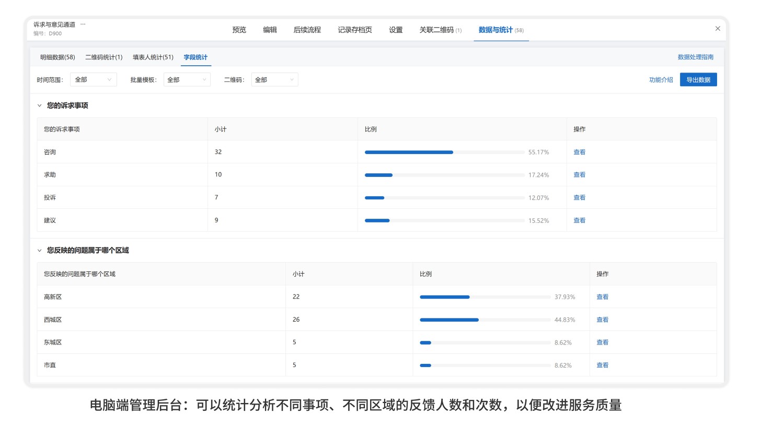Screen dimensions: 784x426
Task: Click 查看 in the 西城区 row
Action: (603, 320)
